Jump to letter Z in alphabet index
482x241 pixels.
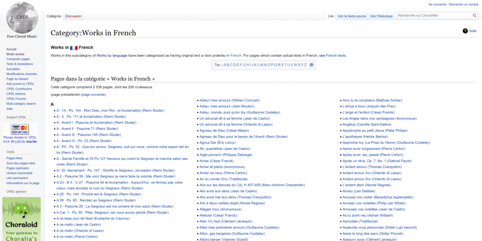coord(305,65)
